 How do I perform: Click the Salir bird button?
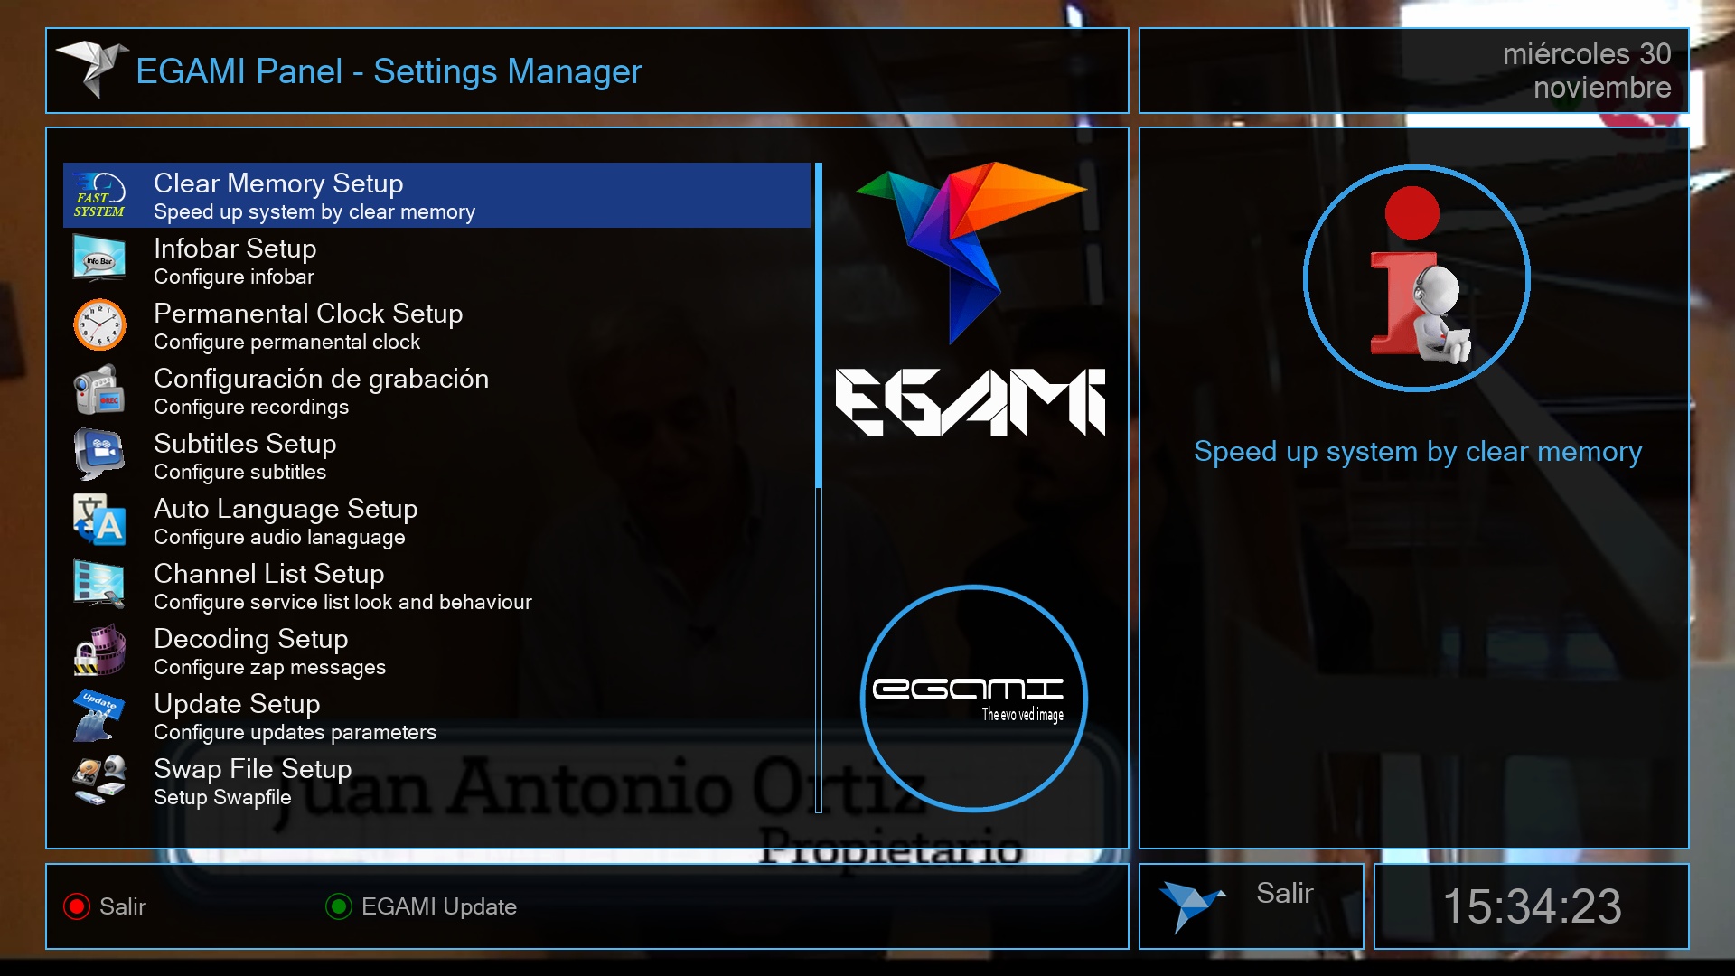click(x=1252, y=906)
